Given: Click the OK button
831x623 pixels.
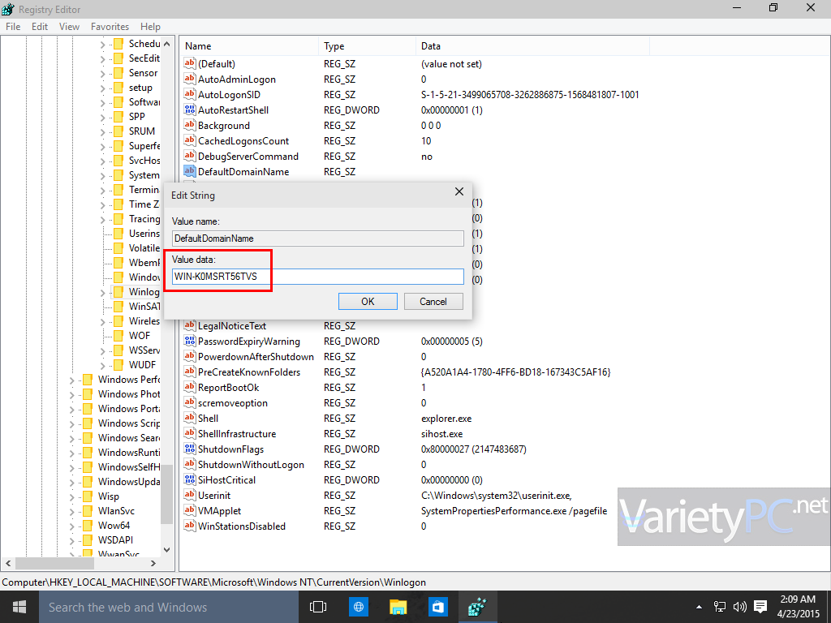Looking at the screenshot, I should click(368, 301).
